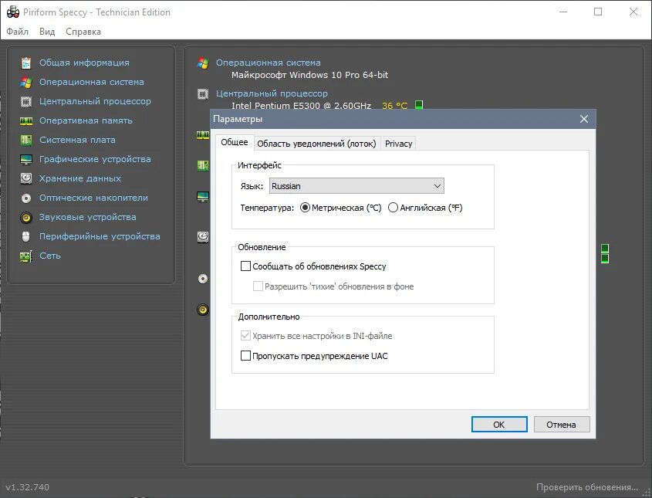Viewport: 652px width, 498px height.
Task: Toggle the "Разрешить 'тихие' обновления в фоне" checkbox
Action: click(x=258, y=286)
